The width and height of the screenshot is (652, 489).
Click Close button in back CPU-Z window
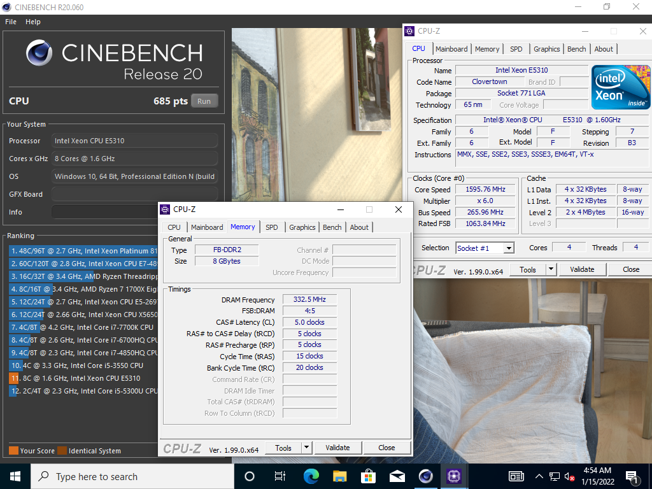[631, 269]
